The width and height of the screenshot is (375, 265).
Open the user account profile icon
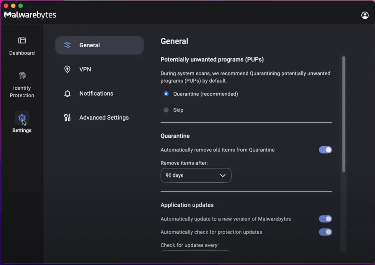365,15
